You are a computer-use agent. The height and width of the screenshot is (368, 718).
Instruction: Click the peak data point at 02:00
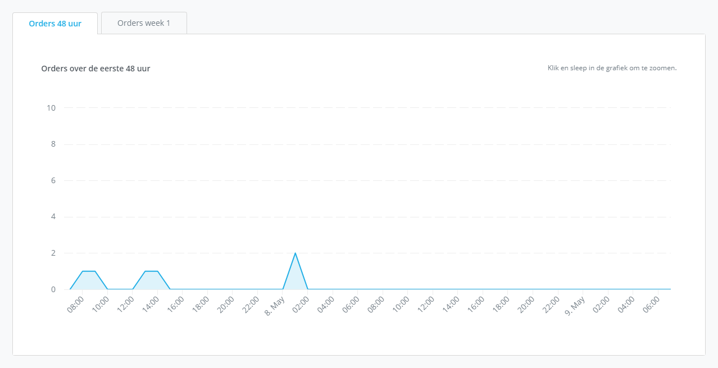pyautogui.click(x=295, y=253)
